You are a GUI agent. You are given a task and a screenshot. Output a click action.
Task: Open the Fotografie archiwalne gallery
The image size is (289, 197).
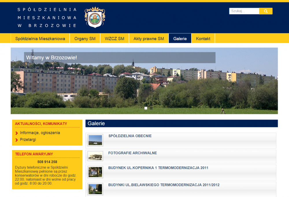click(133, 153)
